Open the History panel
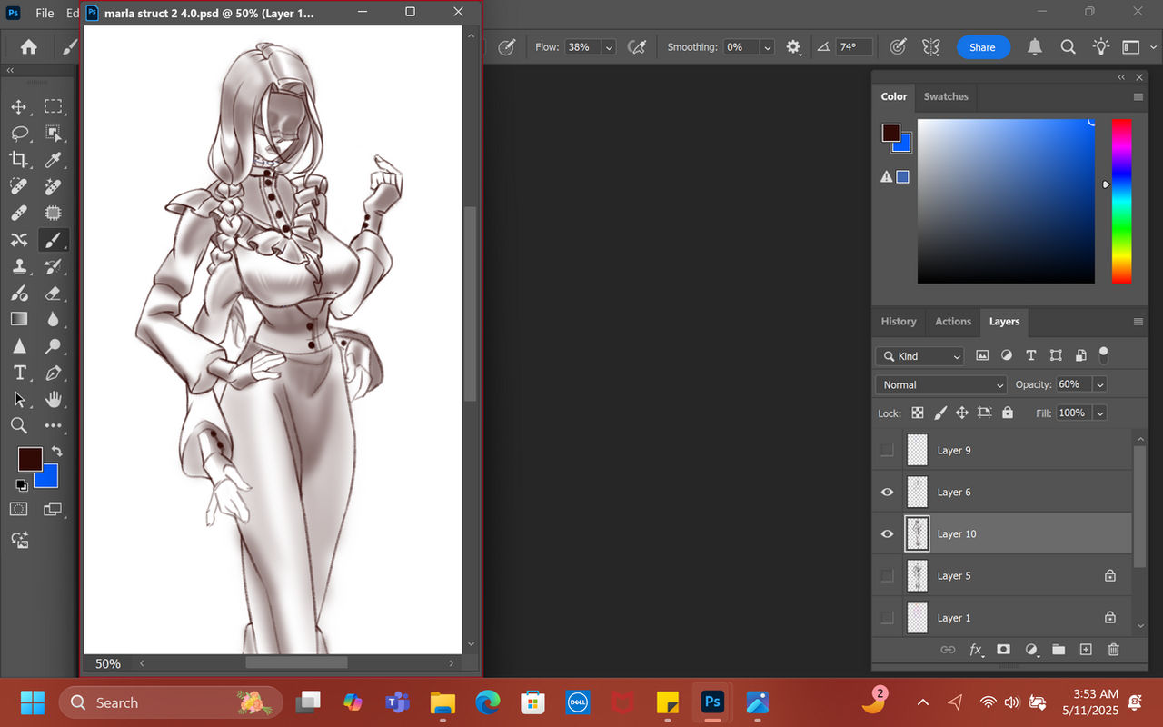1163x727 pixels. click(898, 322)
